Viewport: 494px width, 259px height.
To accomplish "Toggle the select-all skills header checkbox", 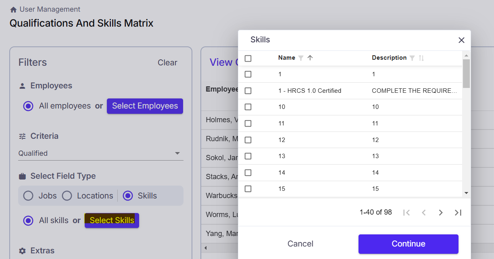I will [248, 58].
